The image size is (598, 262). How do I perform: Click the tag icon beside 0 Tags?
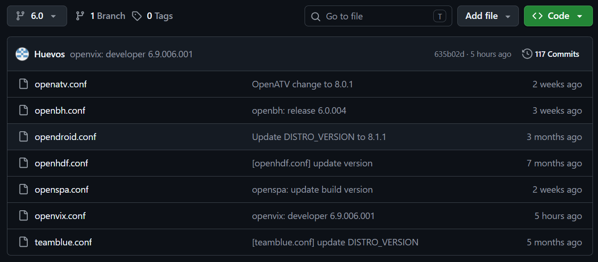click(x=137, y=16)
